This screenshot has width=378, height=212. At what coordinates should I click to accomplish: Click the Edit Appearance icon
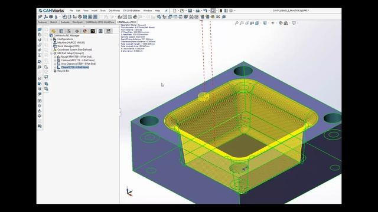pyautogui.click(x=281, y=23)
